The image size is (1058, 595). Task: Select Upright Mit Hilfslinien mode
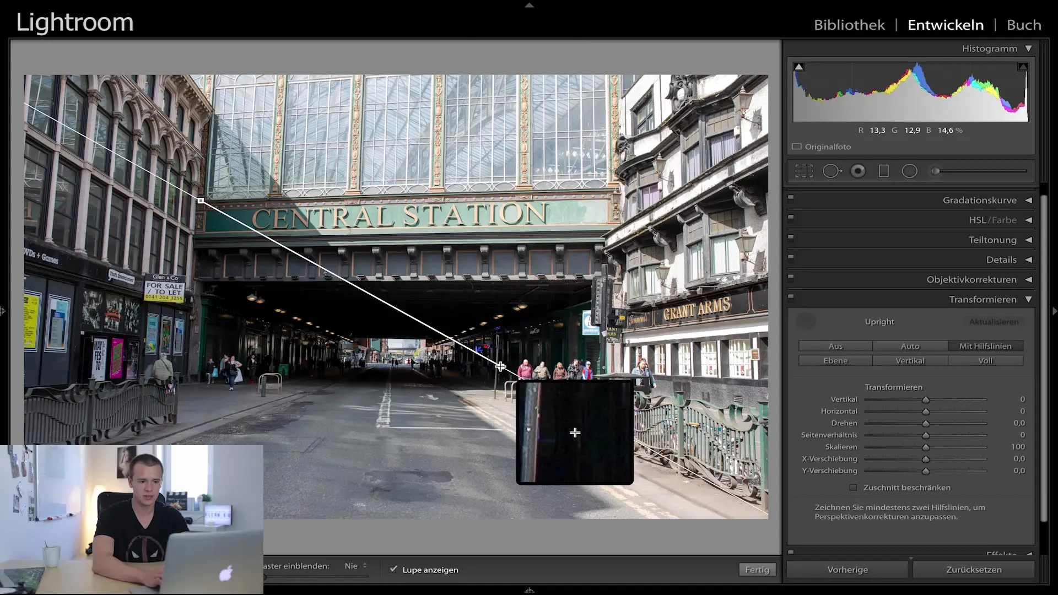point(985,346)
